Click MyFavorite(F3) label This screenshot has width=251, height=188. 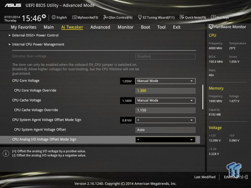click(x=88, y=17)
